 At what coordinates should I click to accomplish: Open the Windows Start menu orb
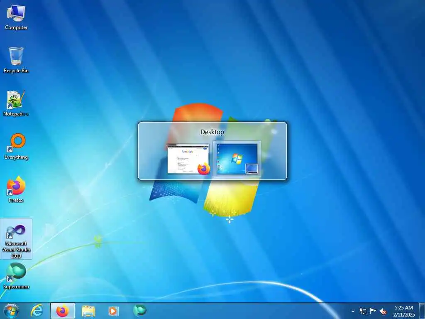(11, 311)
